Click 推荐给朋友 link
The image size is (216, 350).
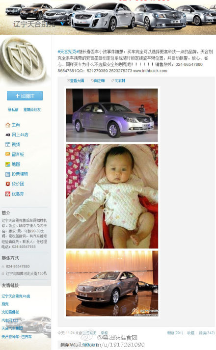[x=32, y=109]
